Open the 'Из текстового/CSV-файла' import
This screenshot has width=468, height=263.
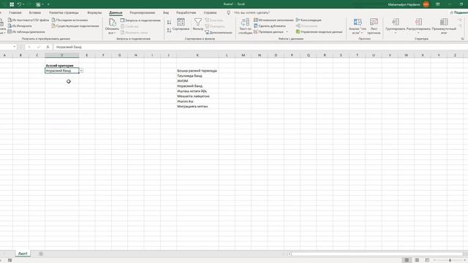pyautogui.click(x=29, y=20)
